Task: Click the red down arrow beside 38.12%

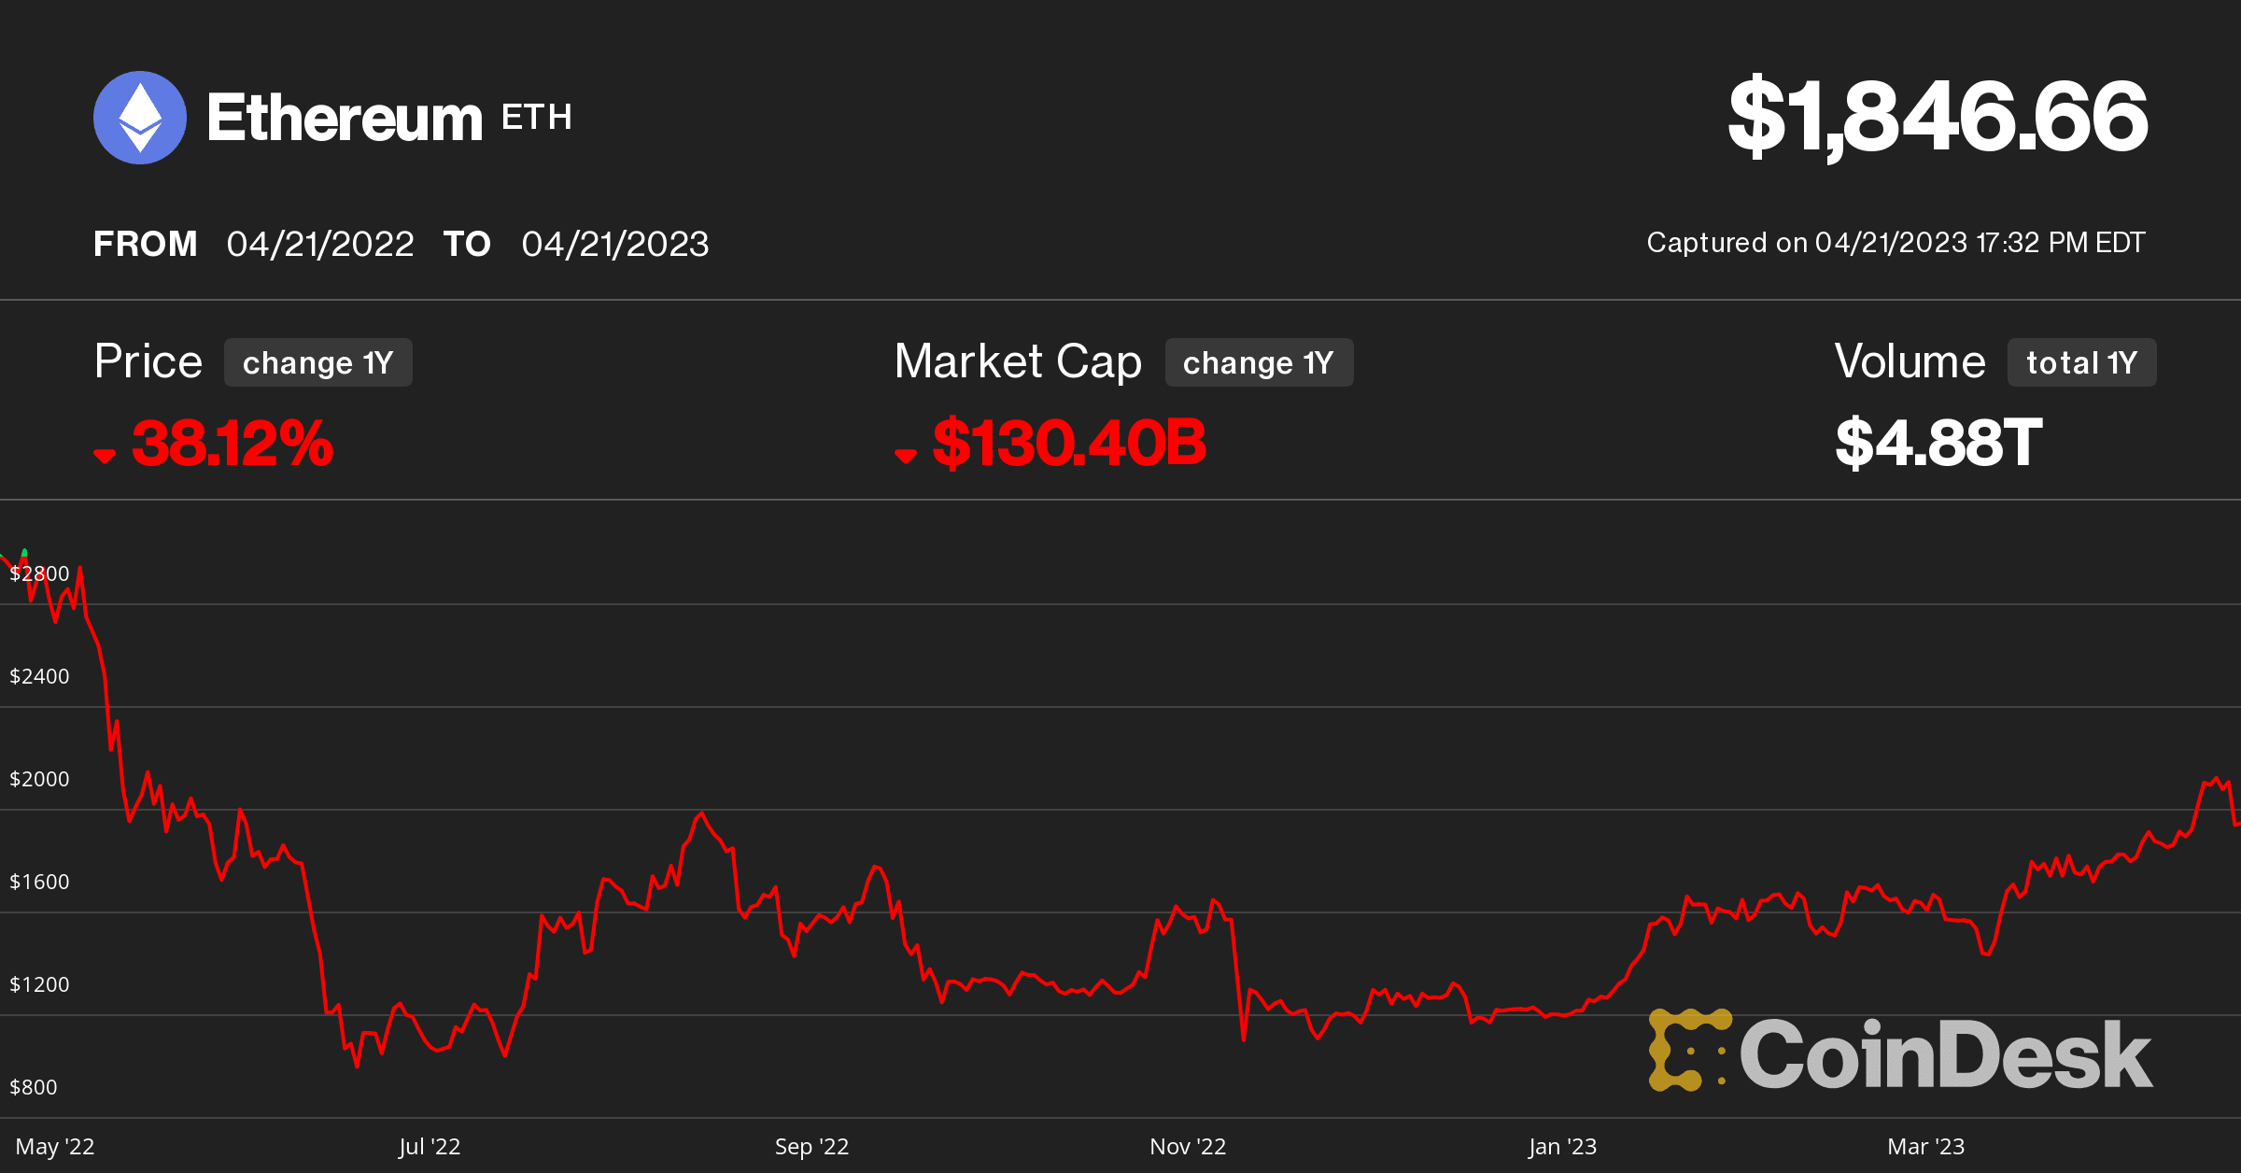Action: (x=106, y=455)
